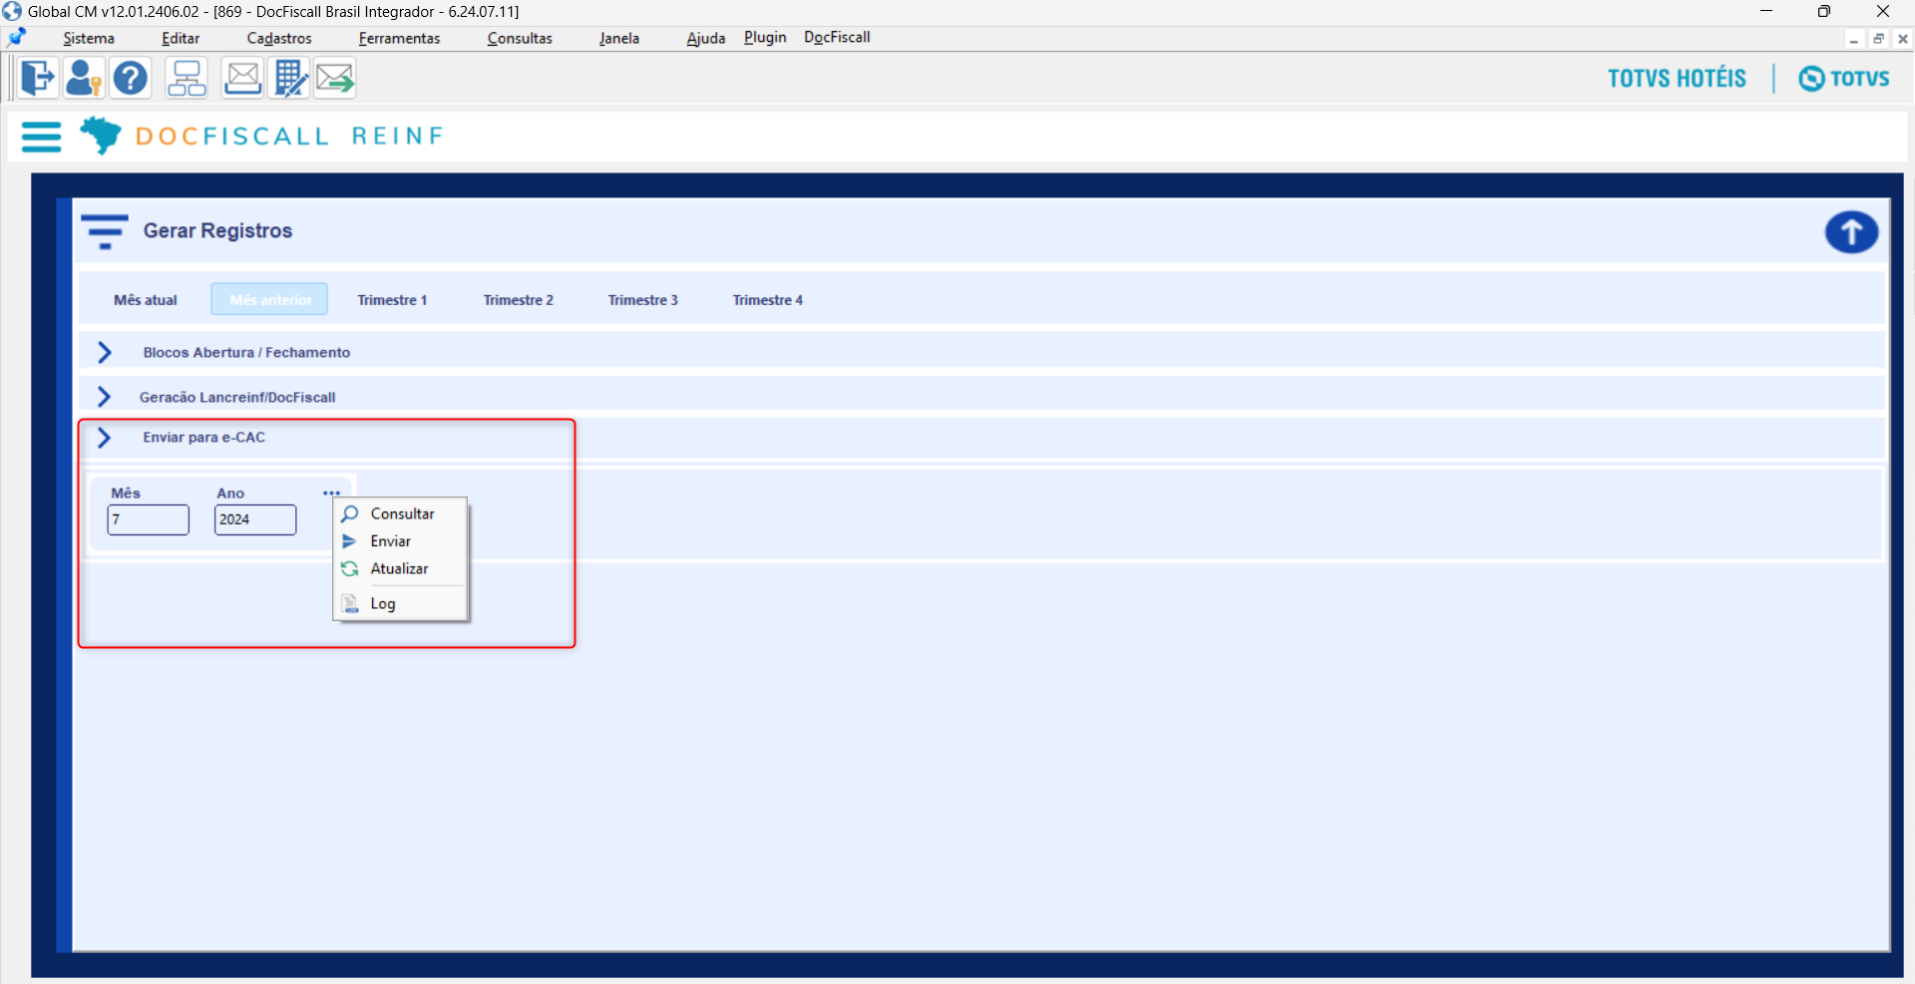This screenshot has height=984, width=1915.
Task: Open the grid with pencil icon
Action: coord(290,78)
